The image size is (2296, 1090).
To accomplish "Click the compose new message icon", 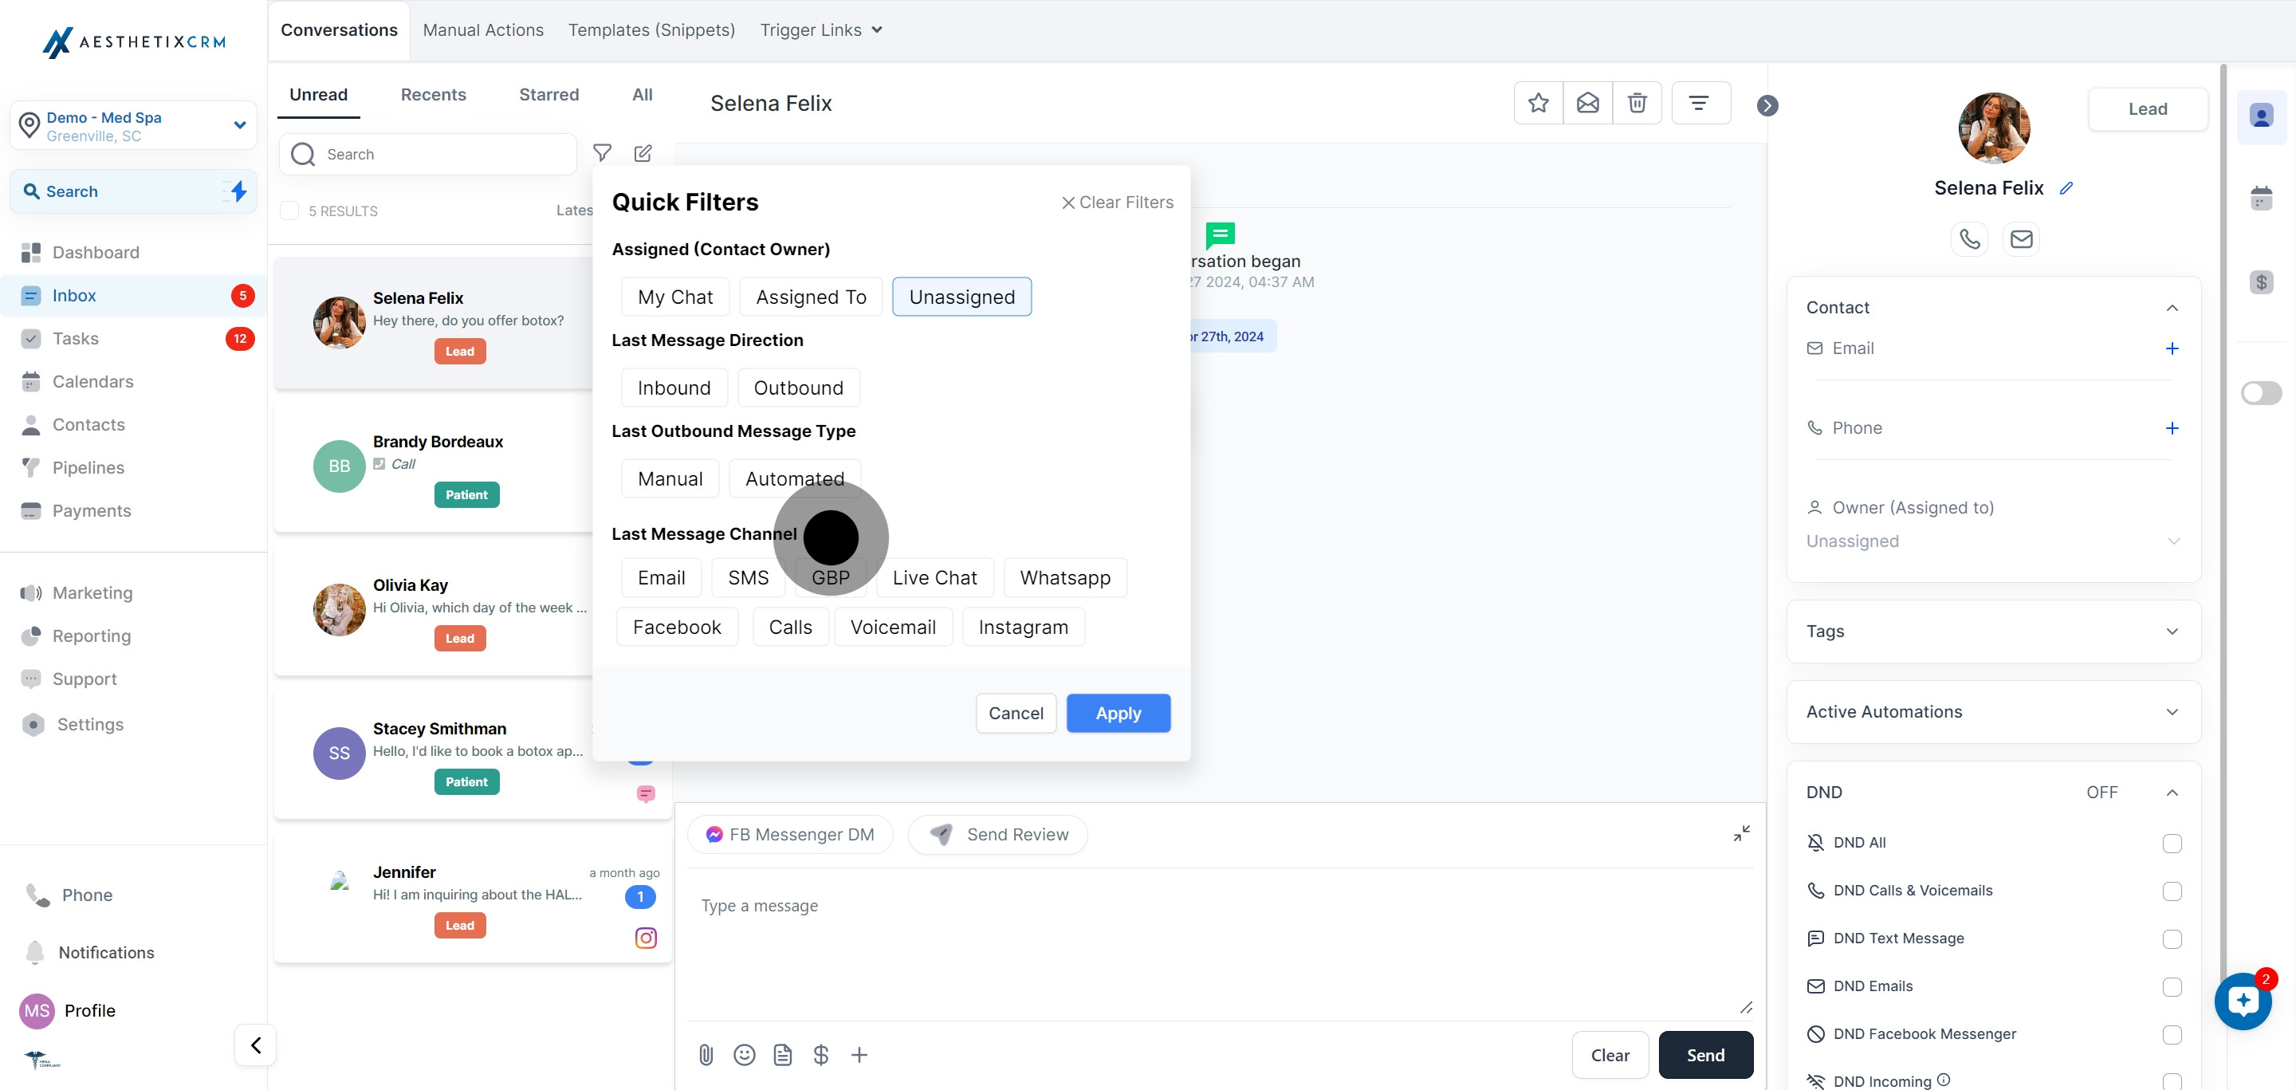I will (643, 153).
